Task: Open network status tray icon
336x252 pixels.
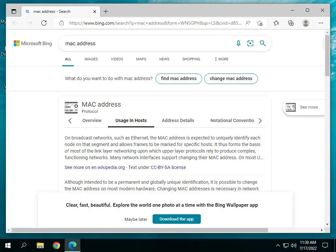Action: coord(286,245)
